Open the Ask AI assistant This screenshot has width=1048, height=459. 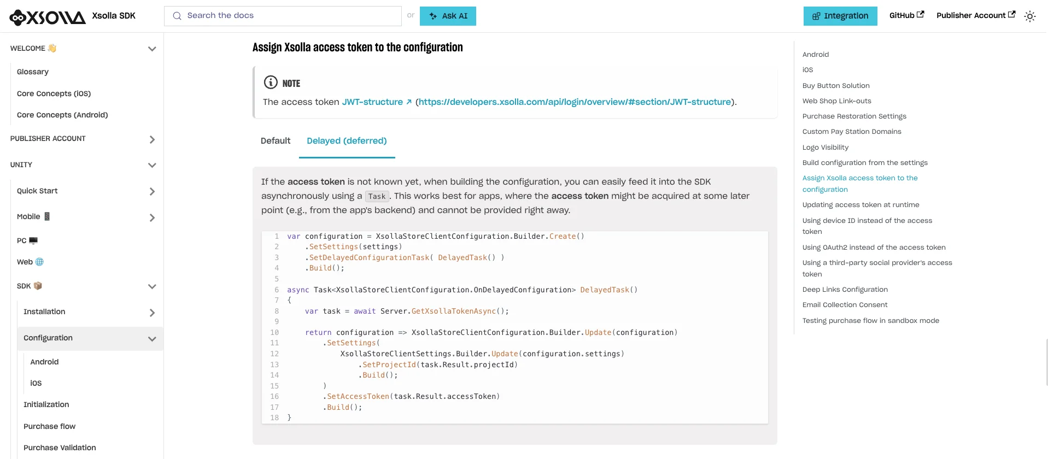pos(448,16)
